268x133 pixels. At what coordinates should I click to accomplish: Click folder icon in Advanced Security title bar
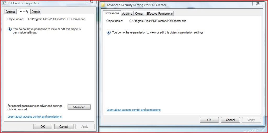click(x=103, y=5)
